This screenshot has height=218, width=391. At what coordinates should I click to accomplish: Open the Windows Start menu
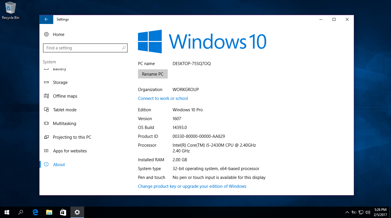[x=7, y=212]
